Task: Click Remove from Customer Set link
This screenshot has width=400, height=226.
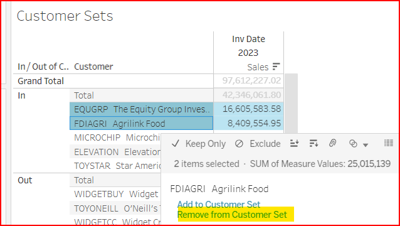Action: 232,215
